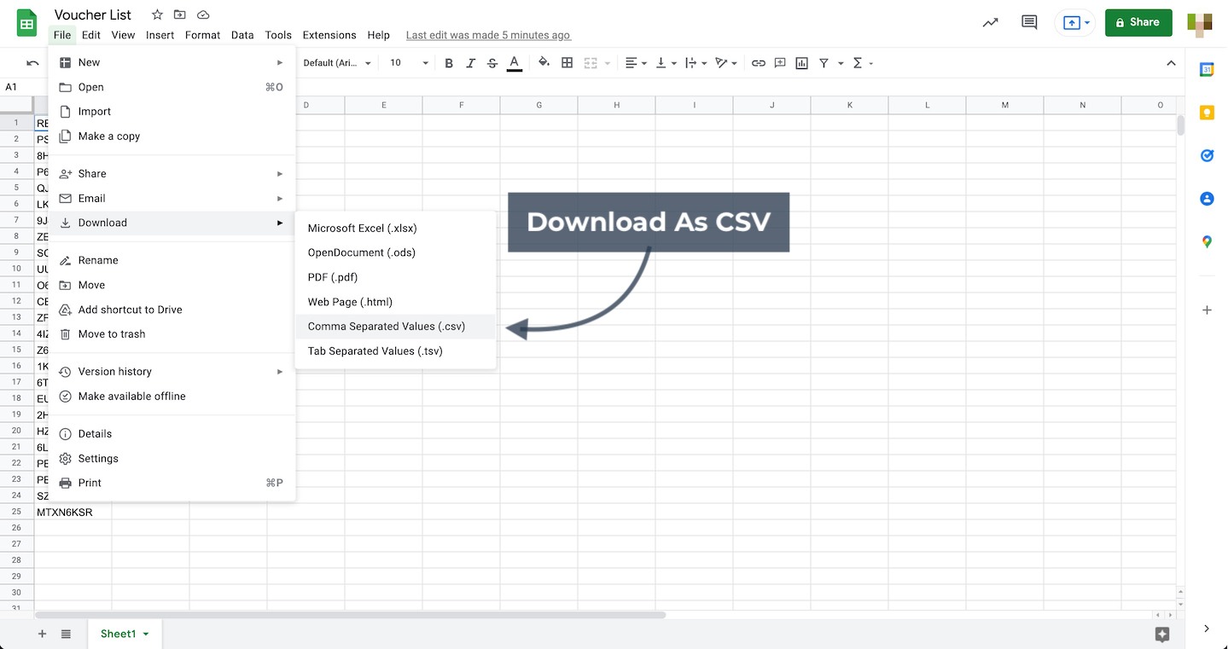The image size is (1228, 649).
Task: Click the insert link icon
Action: (x=758, y=63)
